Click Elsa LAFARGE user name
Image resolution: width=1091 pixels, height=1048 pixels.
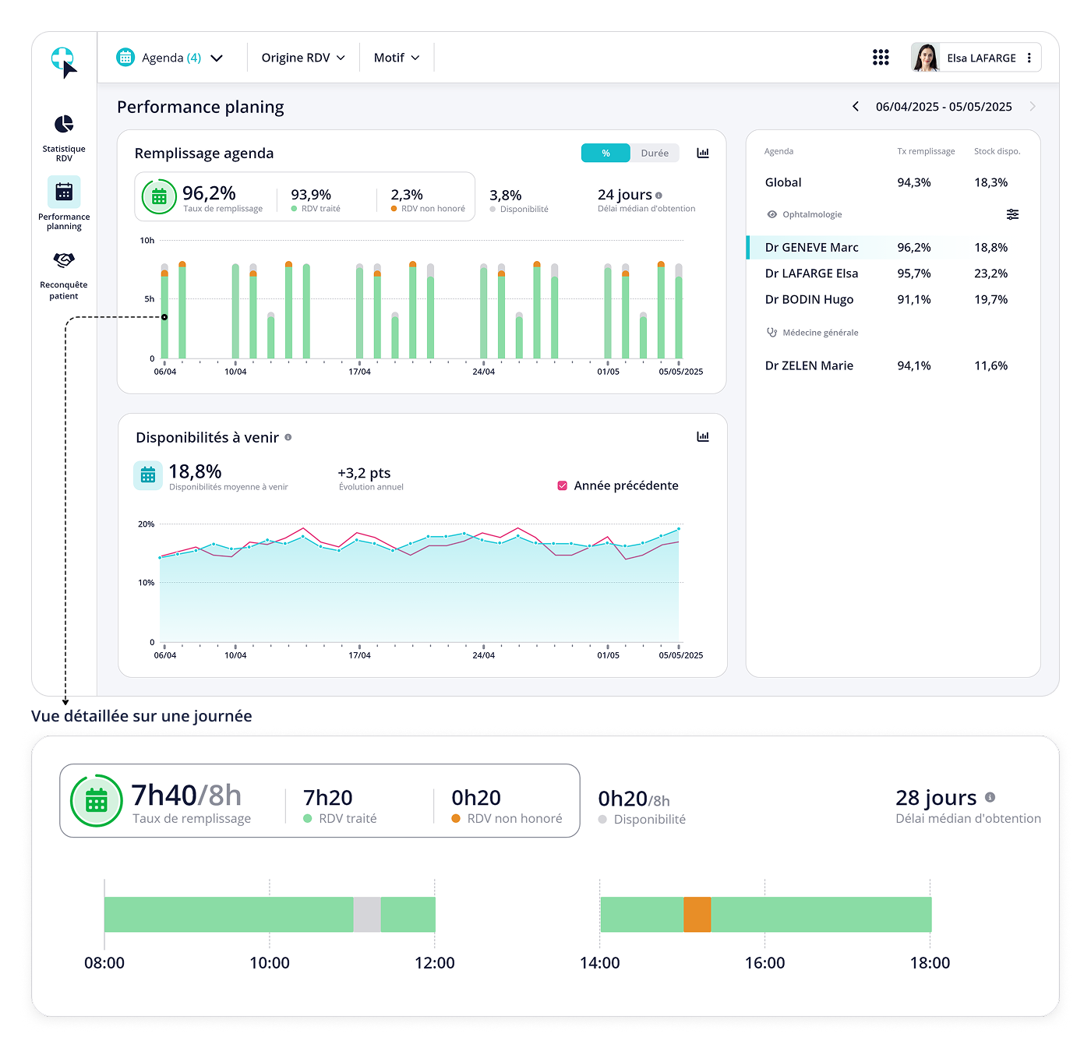click(981, 58)
